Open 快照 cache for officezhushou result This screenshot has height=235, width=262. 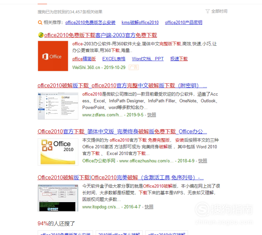pyautogui.click(x=203, y=161)
